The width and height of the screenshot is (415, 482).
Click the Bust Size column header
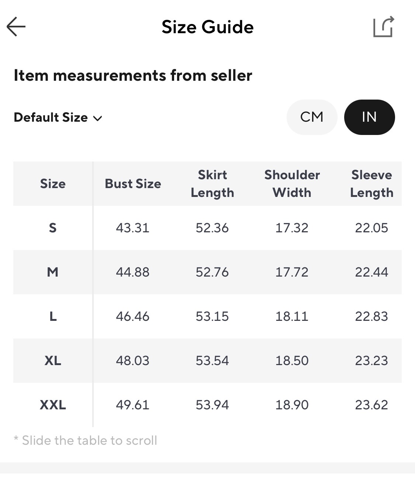point(133,184)
